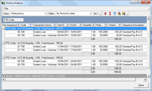This screenshot has width=152, height=91.
Task: Click the PTD Code grouping header chip
Action: [13, 20]
